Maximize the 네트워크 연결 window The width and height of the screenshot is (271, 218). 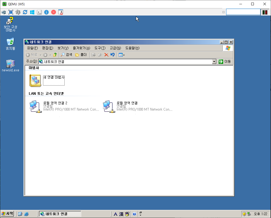(x=226, y=42)
